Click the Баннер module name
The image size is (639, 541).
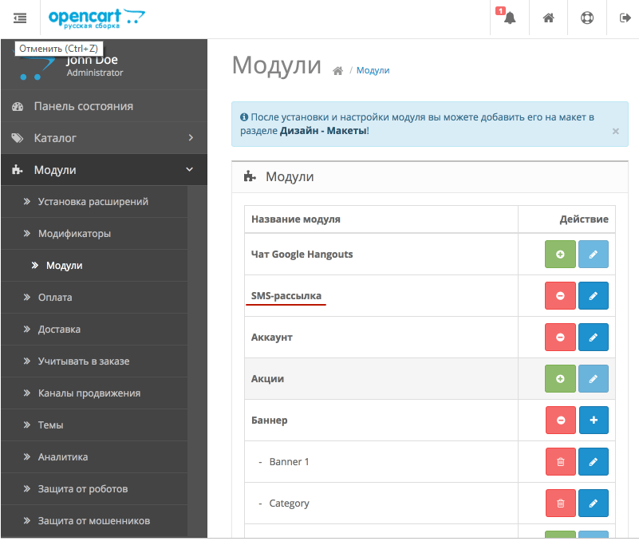[270, 421]
